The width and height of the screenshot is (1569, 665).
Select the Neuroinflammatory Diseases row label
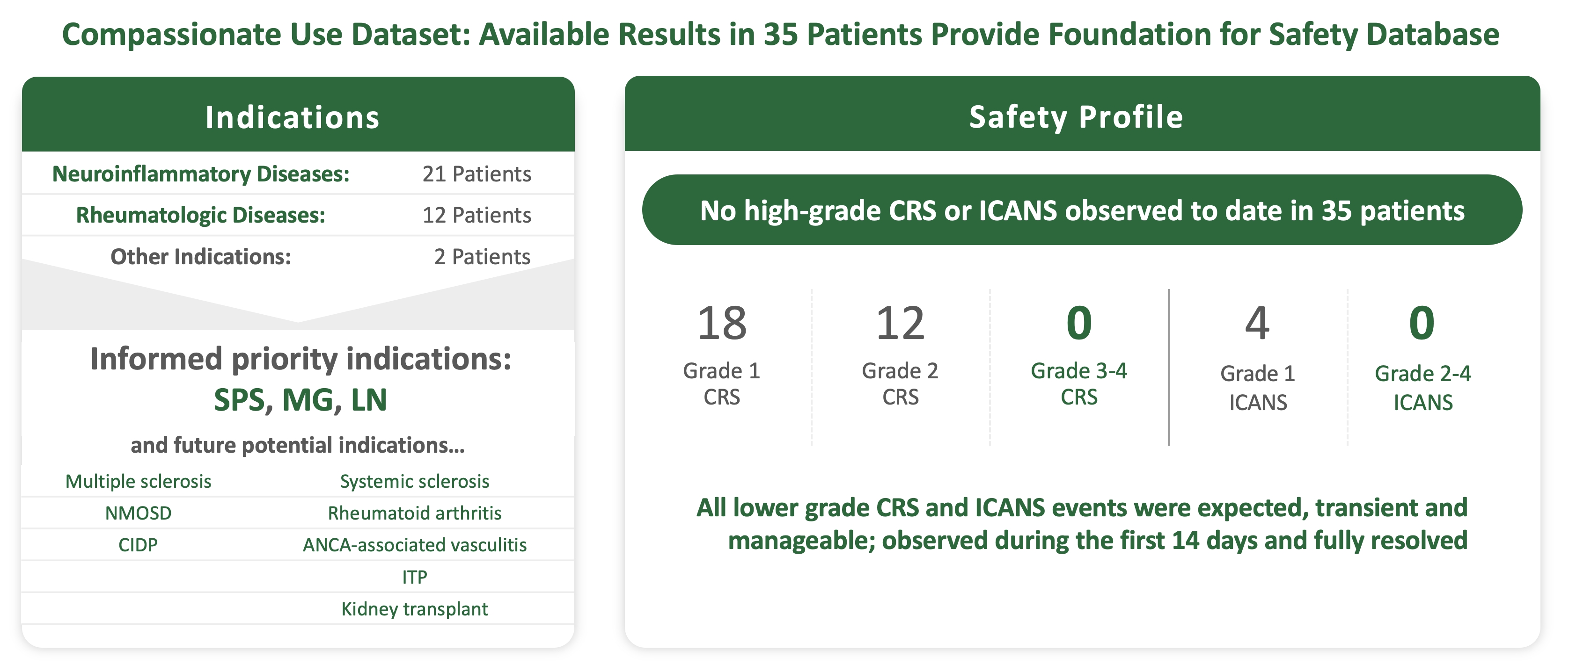pyautogui.click(x=201, y=174)
